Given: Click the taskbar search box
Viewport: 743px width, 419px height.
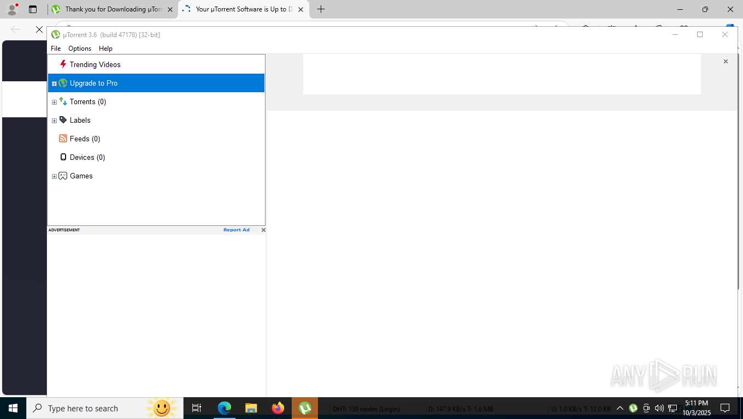Looking at the screenshot, I should (x=105, y=408).
